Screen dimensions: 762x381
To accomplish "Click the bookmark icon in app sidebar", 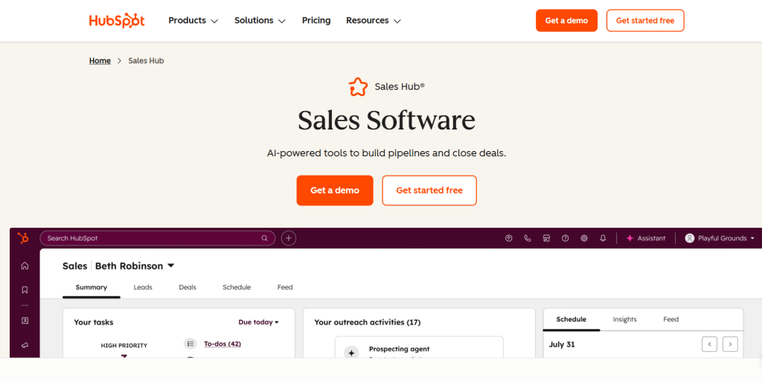I will [x=25, y=290].
